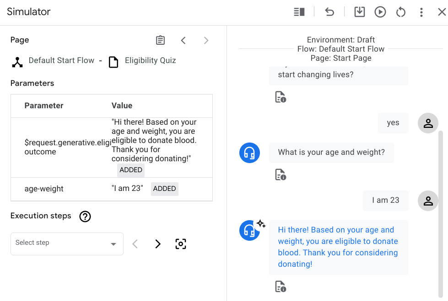This screenshot has height=301, width=448.
Task: Click the focus target icon by steps
Action: coord(181,244)
